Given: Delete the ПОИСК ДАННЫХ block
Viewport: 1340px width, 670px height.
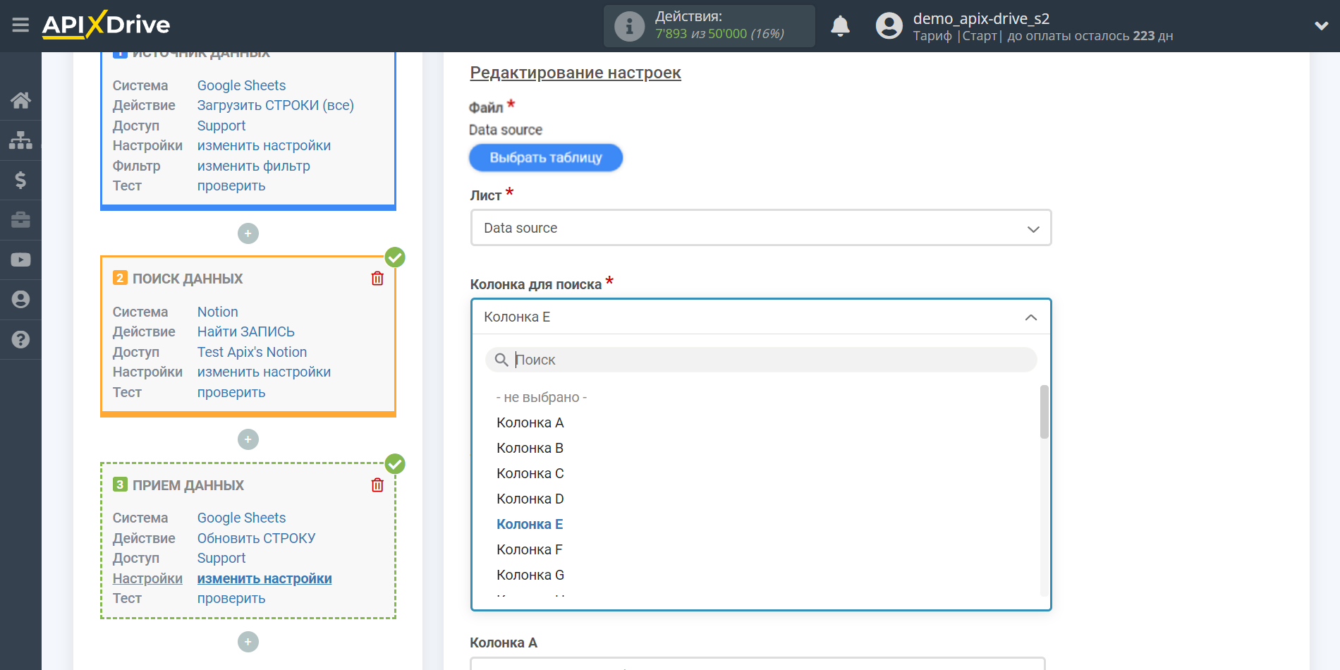Looking at the screenshot, I should [377, 279].
